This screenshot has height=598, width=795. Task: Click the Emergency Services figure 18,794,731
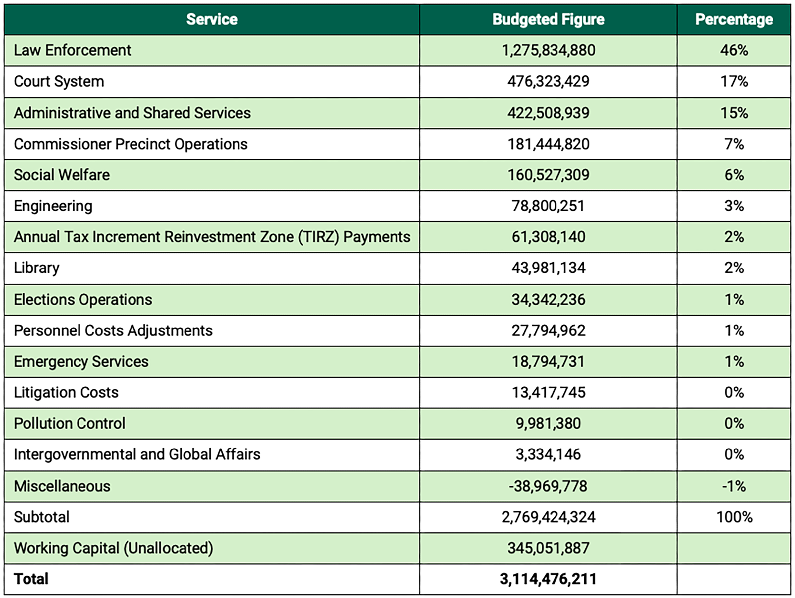coord(548,362)
